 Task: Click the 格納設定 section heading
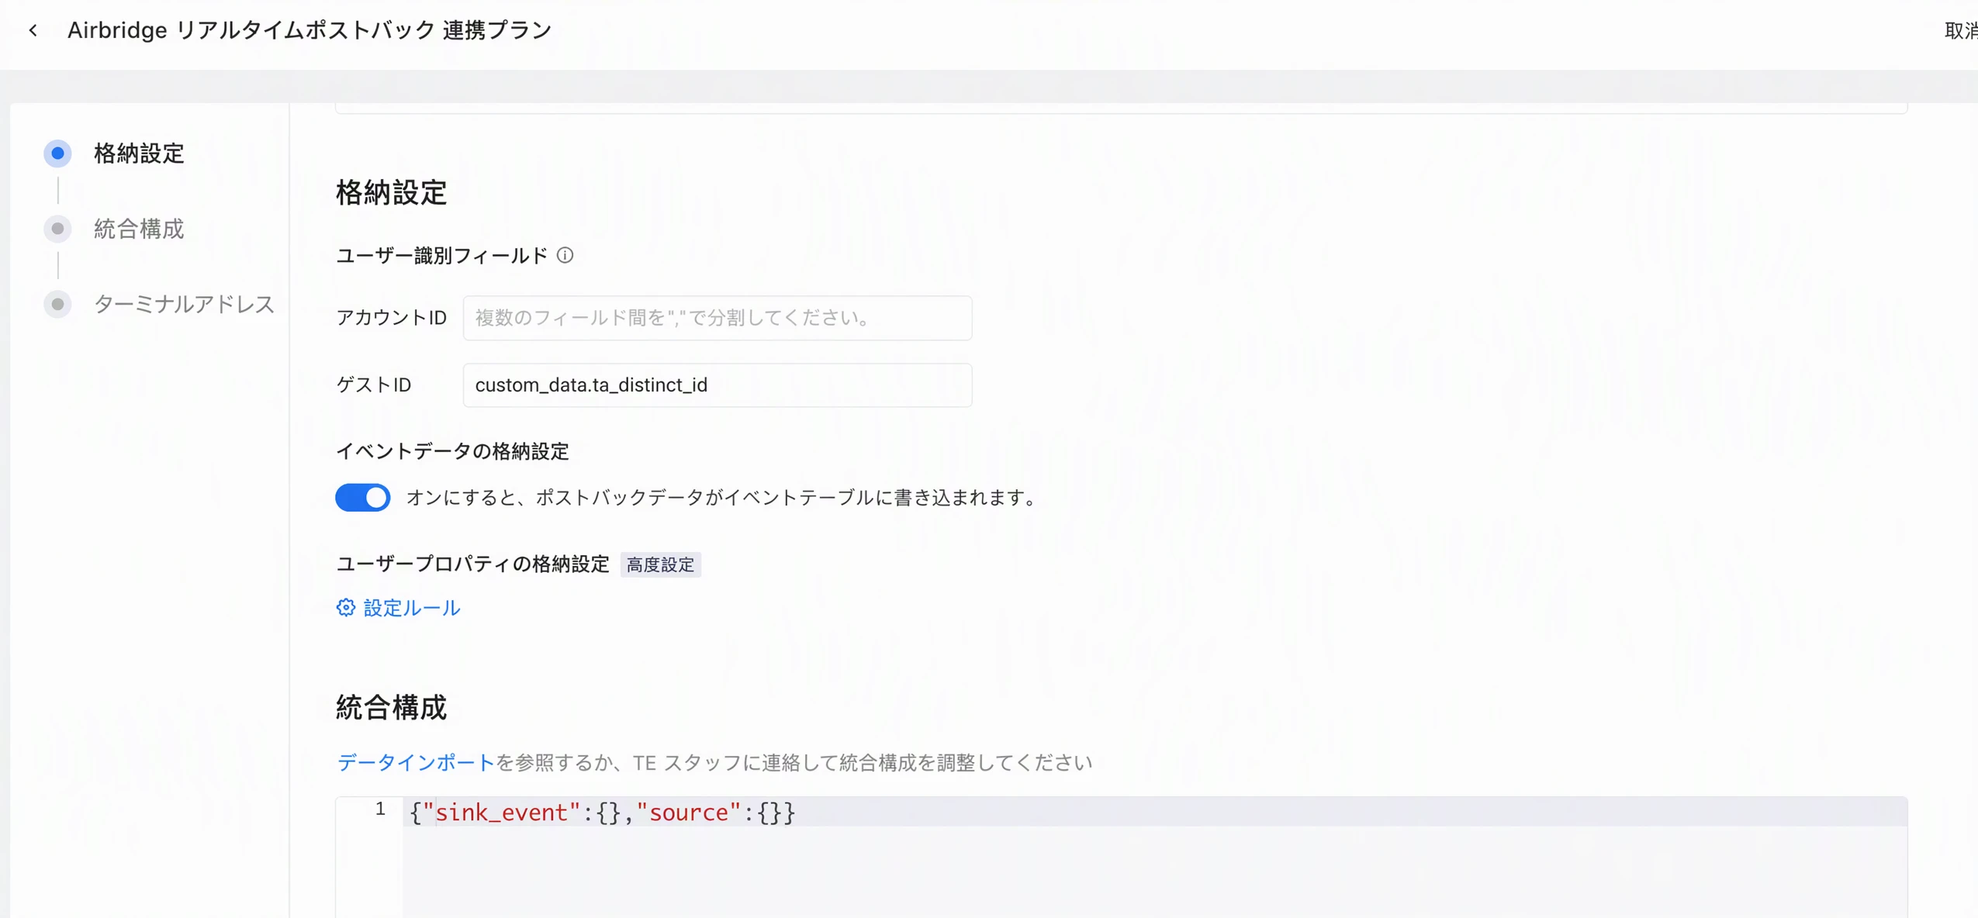click(x=392, y=192)
